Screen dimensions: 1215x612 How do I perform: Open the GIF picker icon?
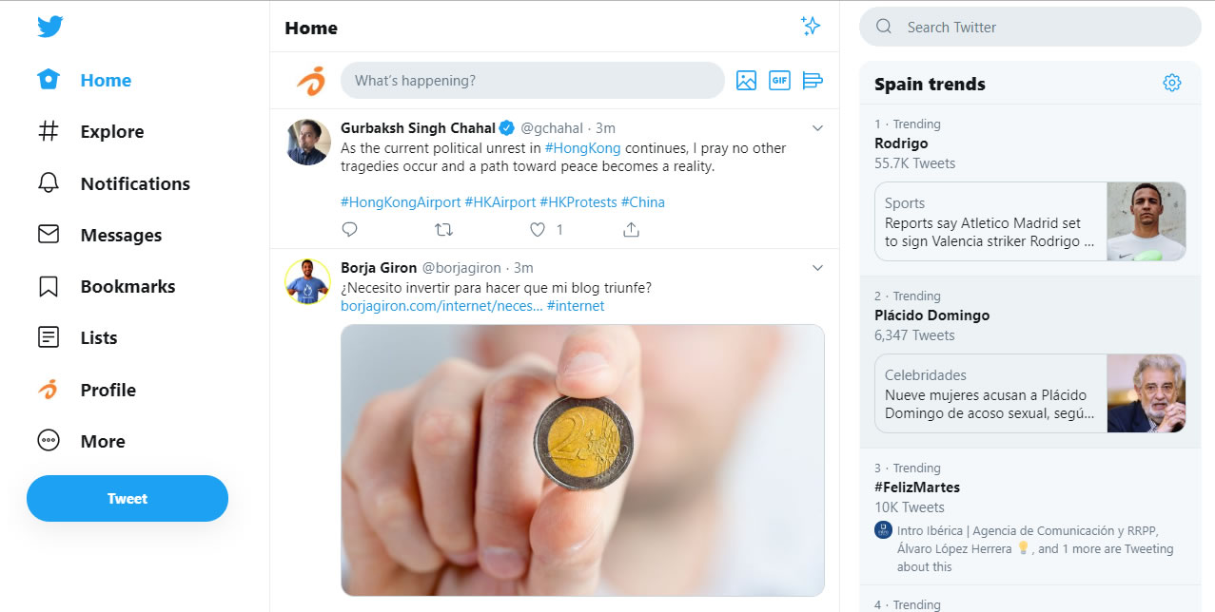tap(779, 81)
